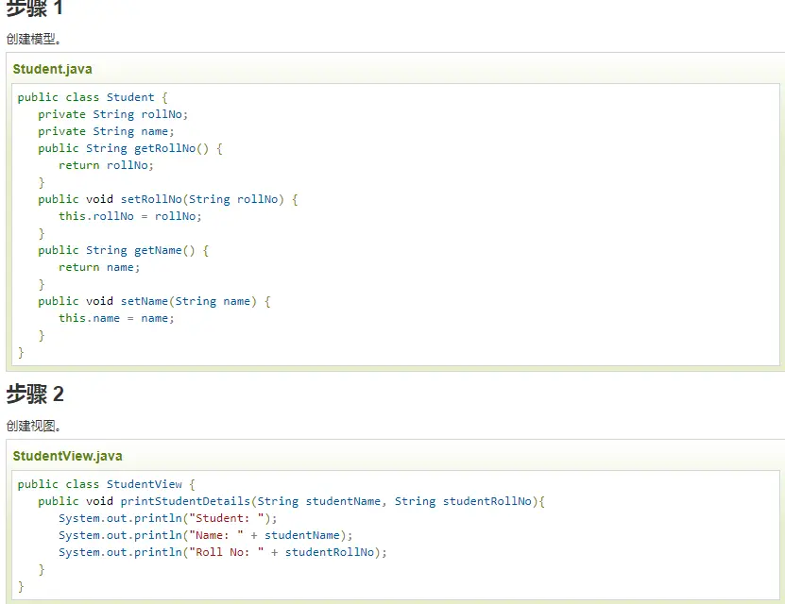Click the Student.java file name header
This screenshot has width=785, height=604.
(53, 69)
